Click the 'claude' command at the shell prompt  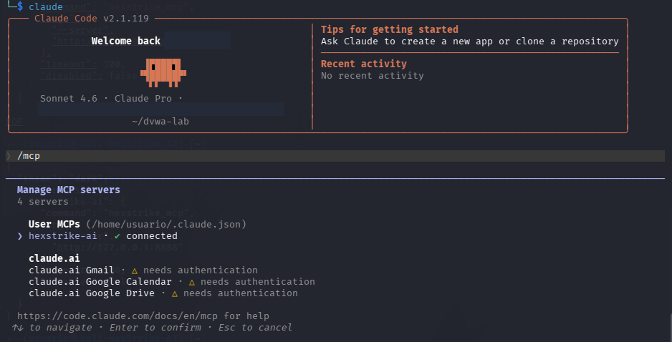pyautogui.click(x=46, y=7)
